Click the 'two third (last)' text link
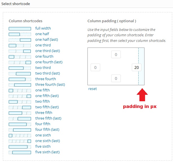This screenshot has width=173, height=162. [47, 73]
